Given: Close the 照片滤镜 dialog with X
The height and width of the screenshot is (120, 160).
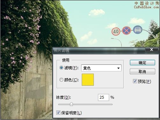Looking at the screenshot, I should [151, 50].
